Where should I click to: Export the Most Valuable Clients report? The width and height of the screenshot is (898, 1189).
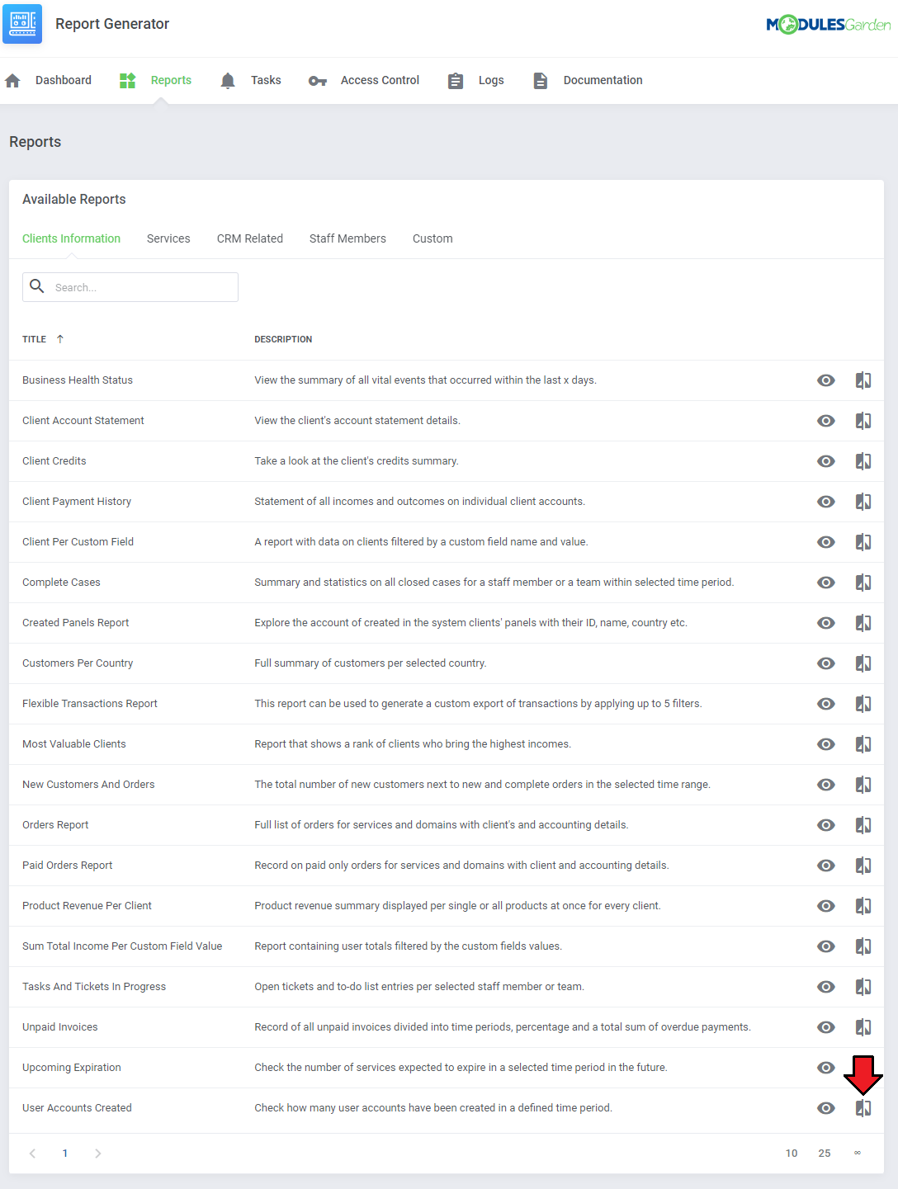point(863,744)
